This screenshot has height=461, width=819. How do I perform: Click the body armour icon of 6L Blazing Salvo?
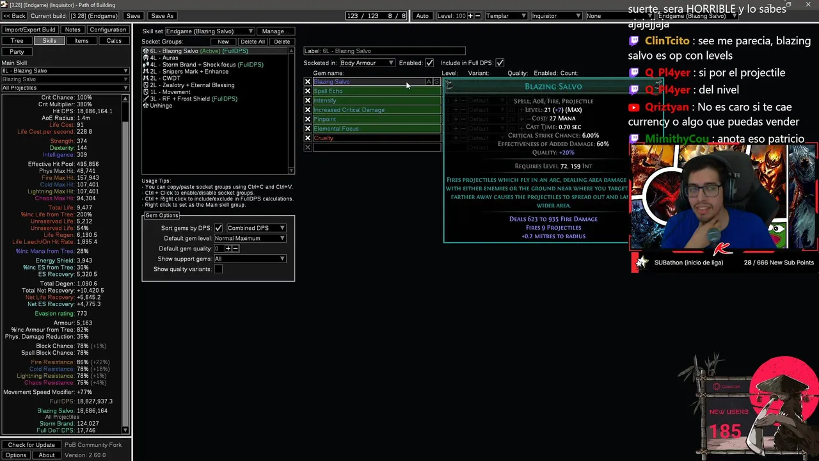pyautogui.click(x=146, y=51)
